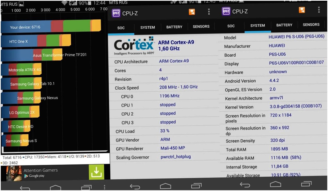Open BATTERY tab in right CPU-Z screen

284,25
